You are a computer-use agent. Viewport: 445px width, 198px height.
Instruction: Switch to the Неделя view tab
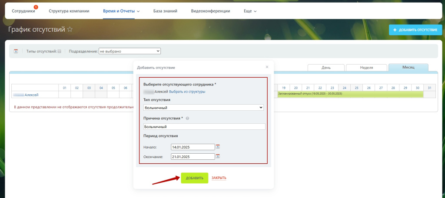[366, 68]
